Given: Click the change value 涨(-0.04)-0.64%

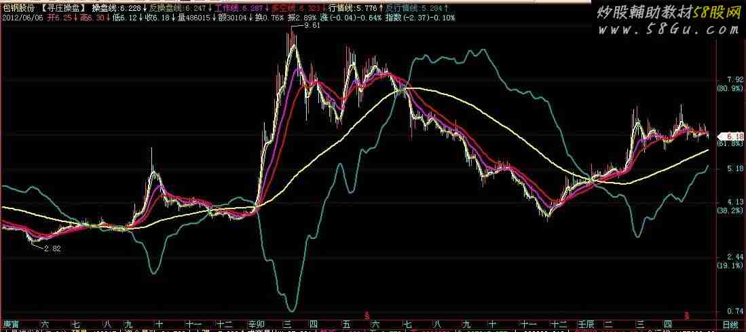Looking at the screenshot, I should [351, 18].
